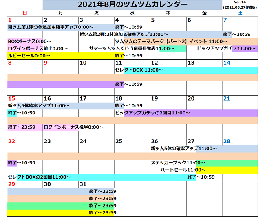
Task: Select the 日 Sunday column header
Action: [25, 13]
